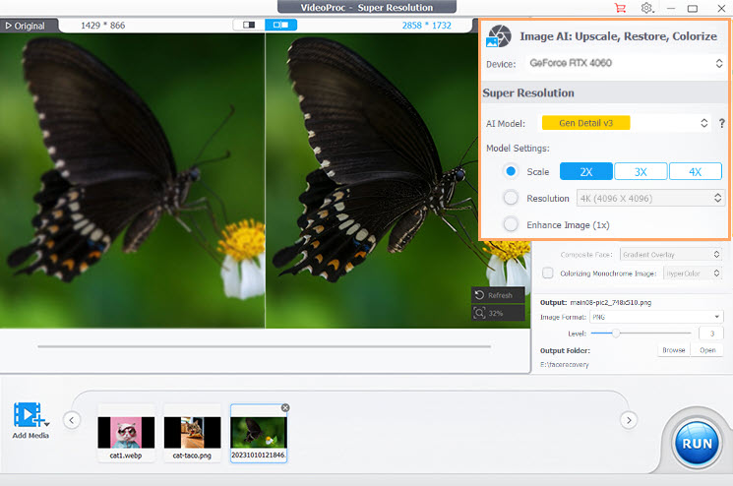
Task: Go to previous thumbnails with the left arrow
Action: 72,420
